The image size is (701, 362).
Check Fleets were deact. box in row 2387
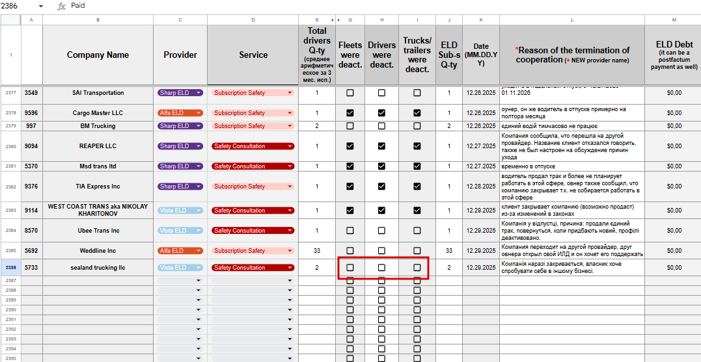click(350, 280)
